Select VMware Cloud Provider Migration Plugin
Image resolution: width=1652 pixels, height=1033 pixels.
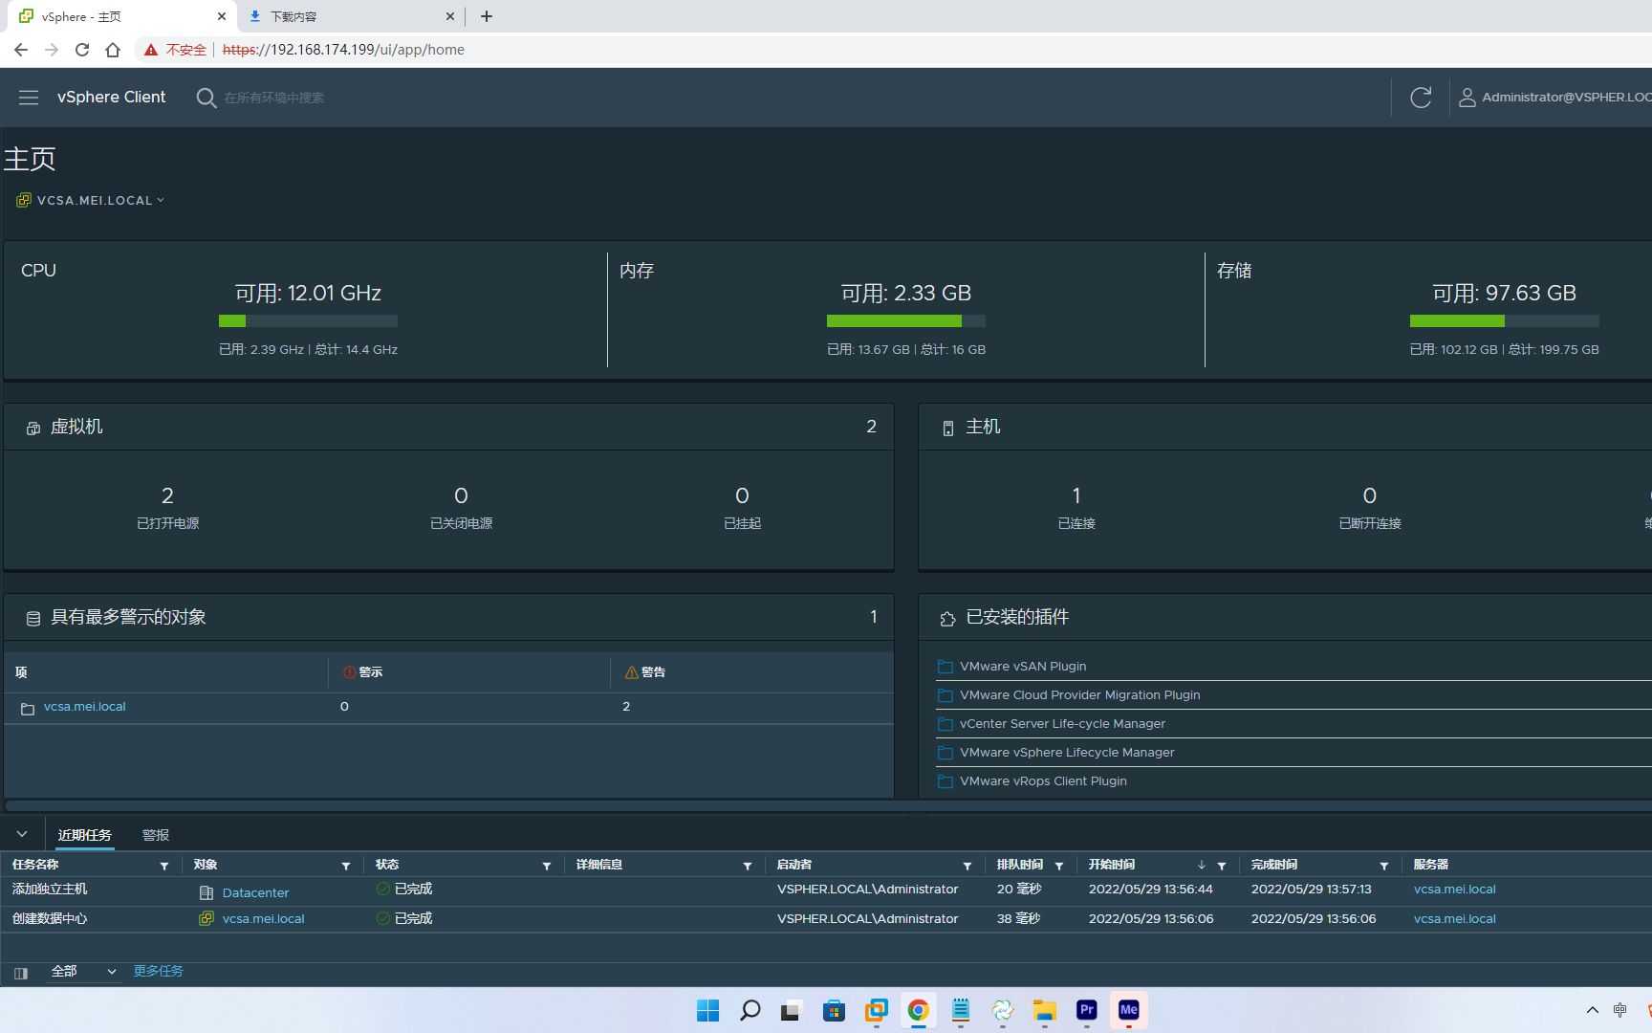1079,695
